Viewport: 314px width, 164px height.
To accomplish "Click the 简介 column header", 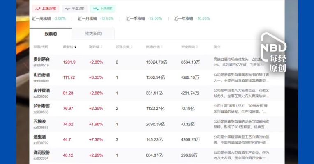I will (x=217, y=47).
